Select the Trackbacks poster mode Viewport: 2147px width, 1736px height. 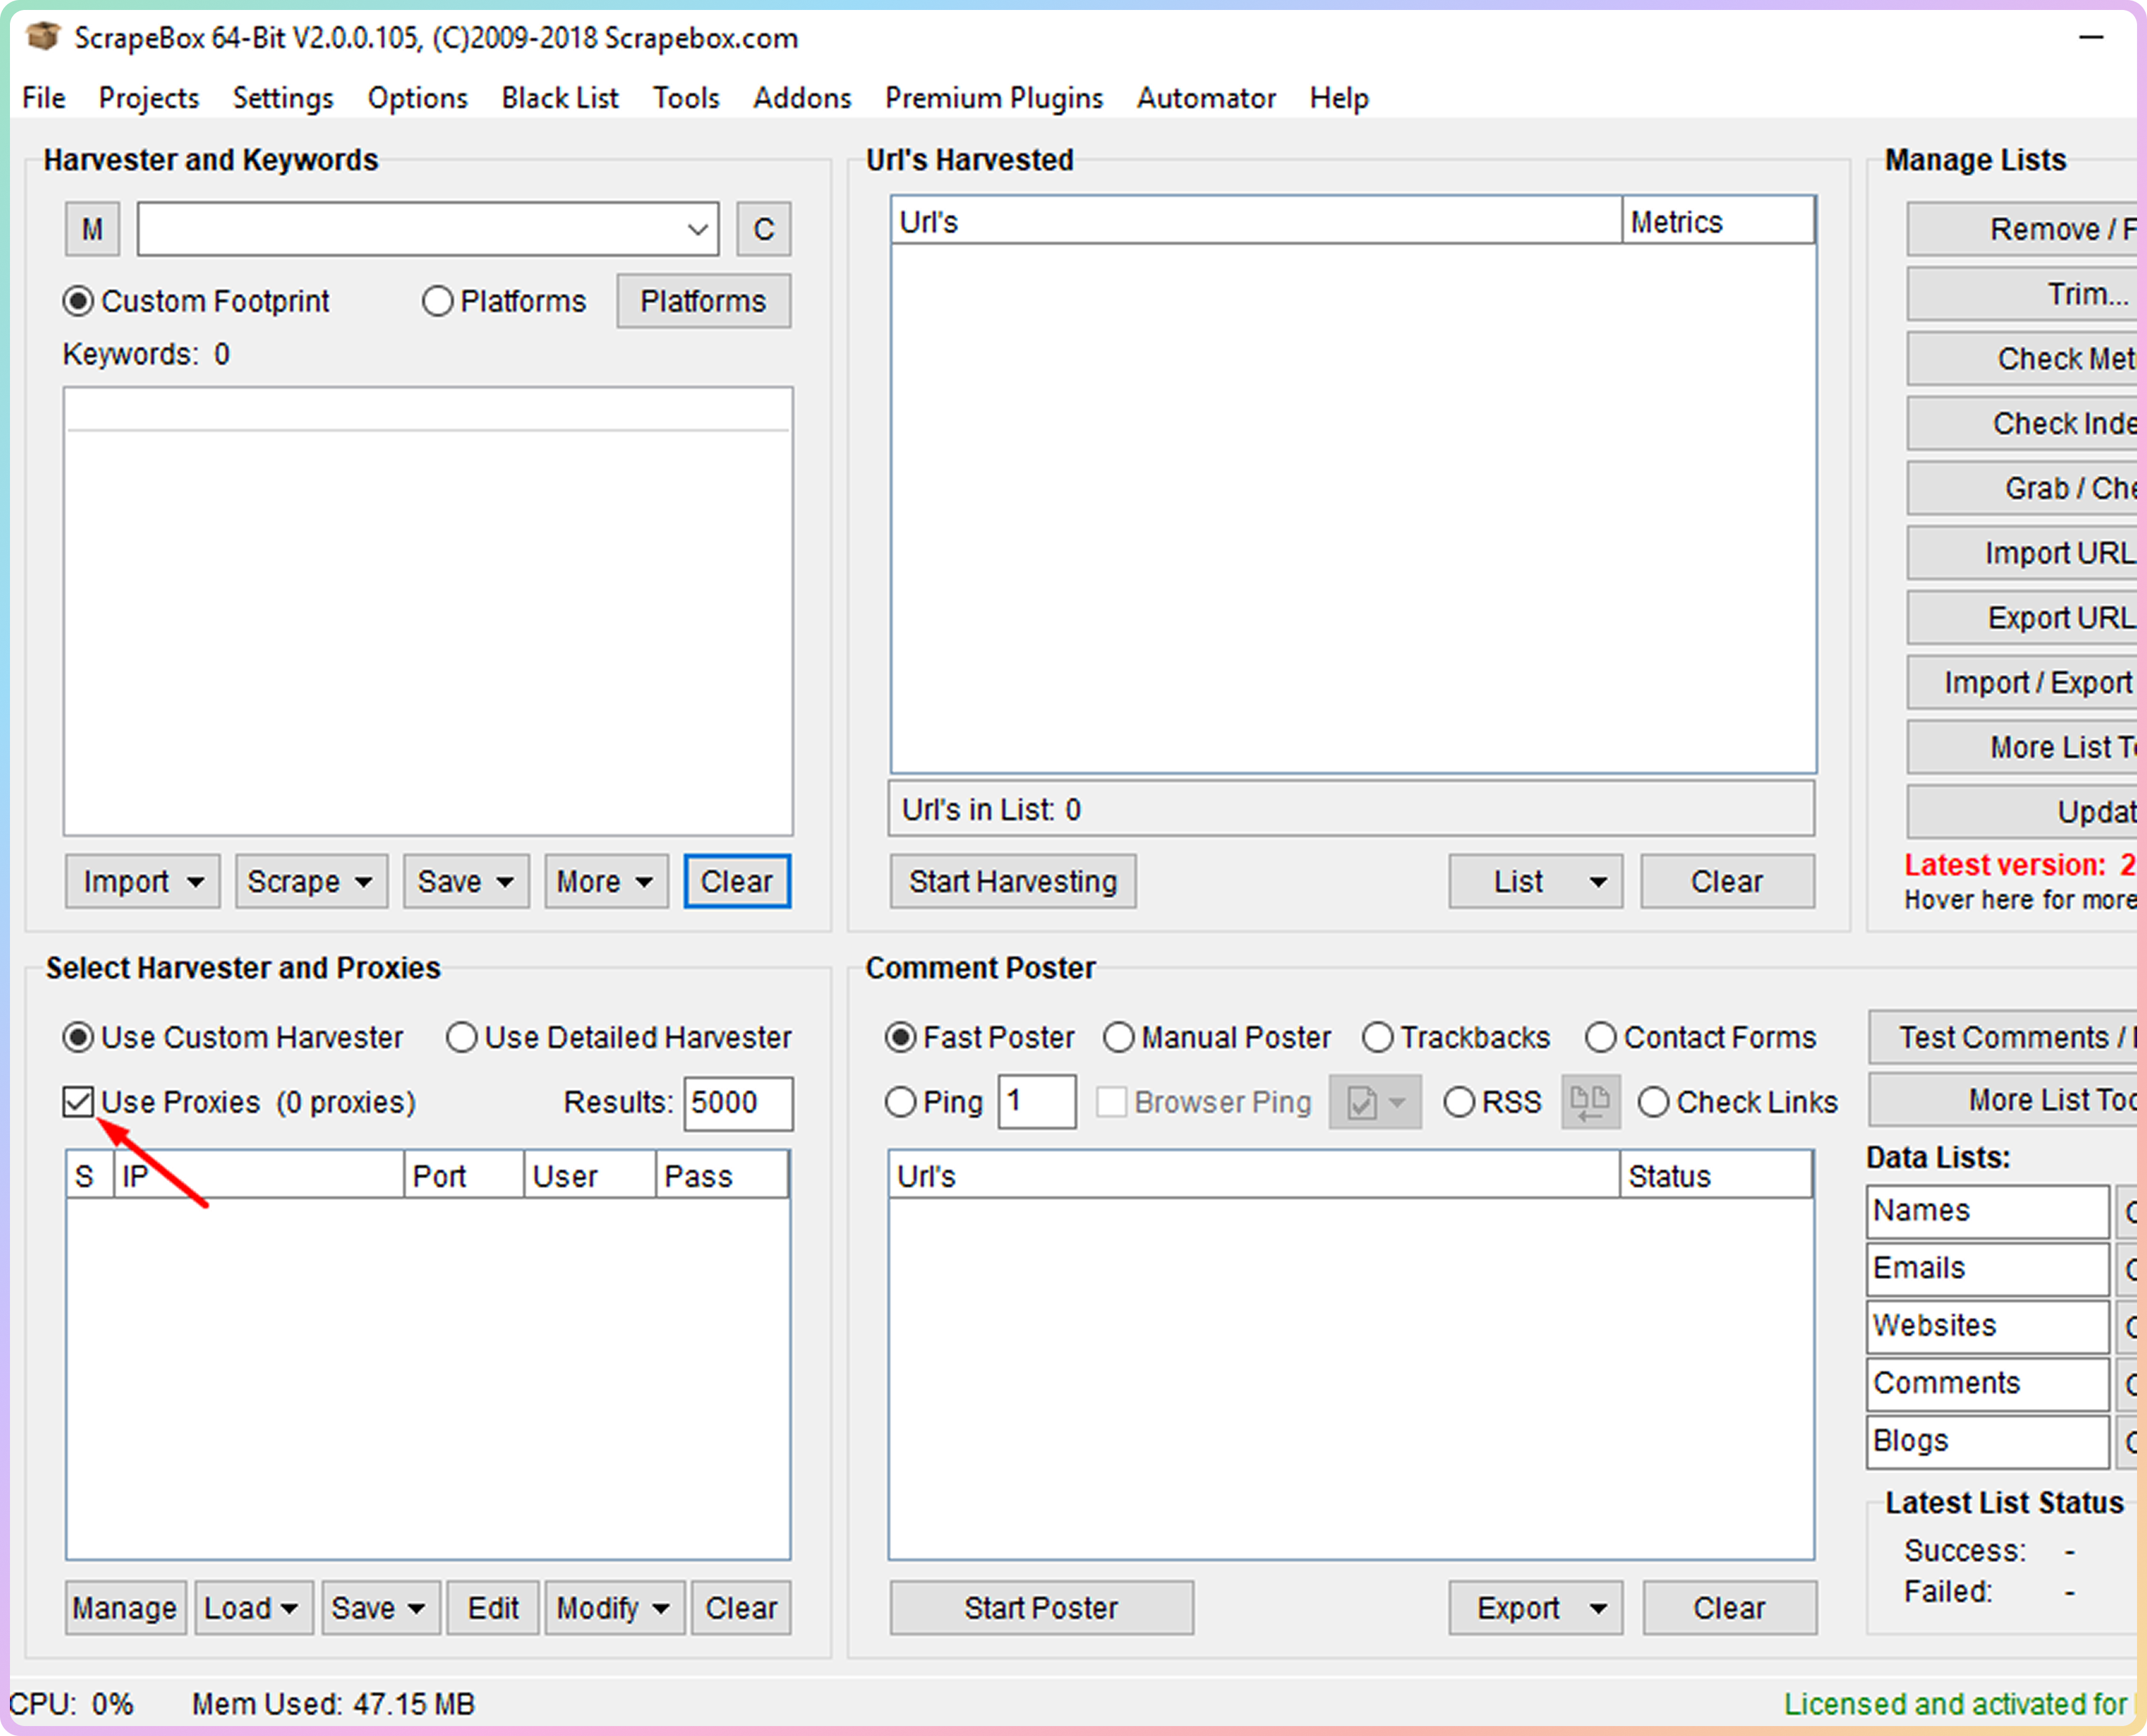pyautogui.click(x=1377, y=1037)
